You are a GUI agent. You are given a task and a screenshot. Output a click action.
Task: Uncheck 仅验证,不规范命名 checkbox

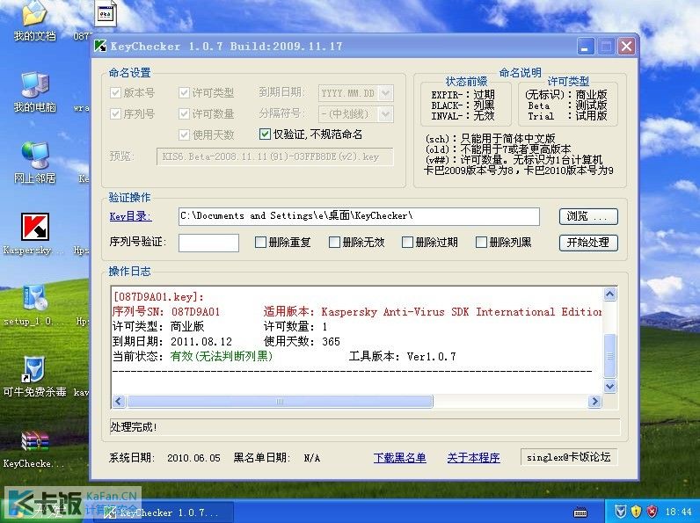click(265, 134)
